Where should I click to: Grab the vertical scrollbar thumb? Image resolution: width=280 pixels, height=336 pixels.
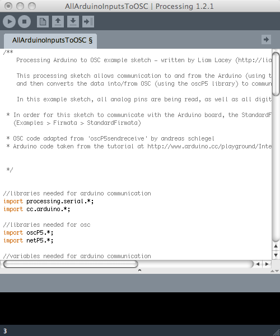[x=276, y=74]
